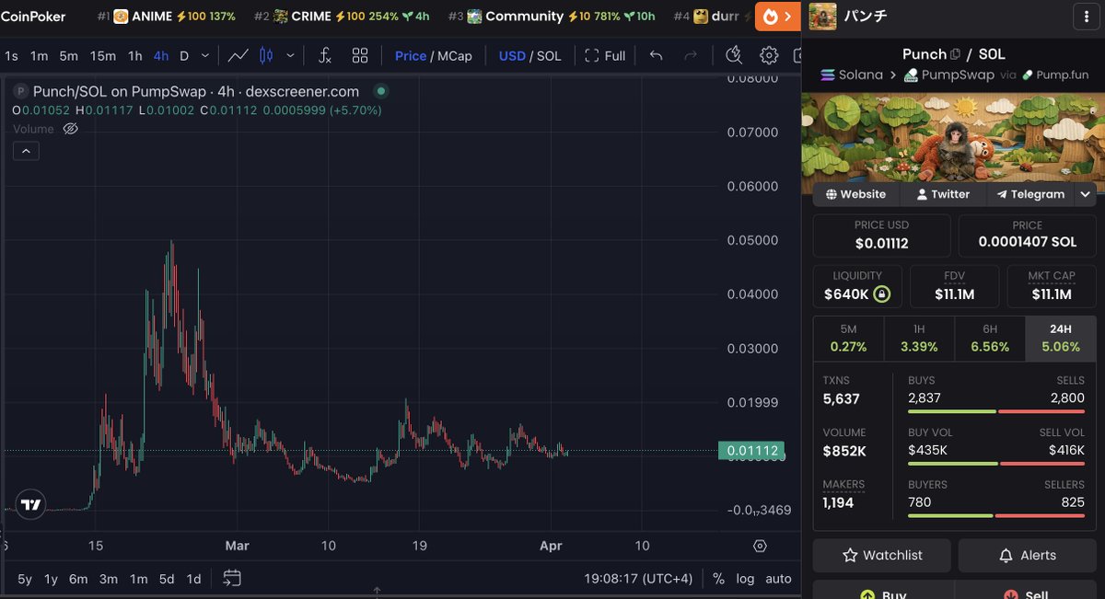
Task: Open the quick search icon in chart toolbar
Action: (734, 56)
